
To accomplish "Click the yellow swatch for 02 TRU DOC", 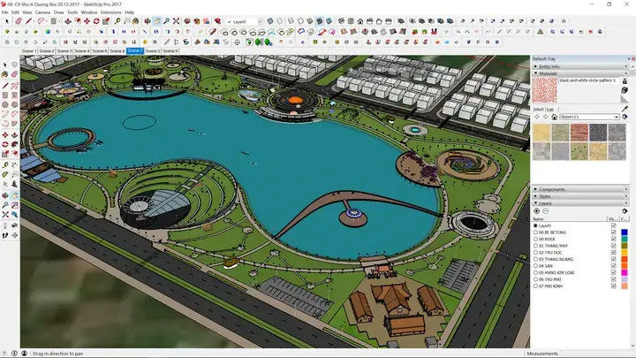I will point(625,253).
